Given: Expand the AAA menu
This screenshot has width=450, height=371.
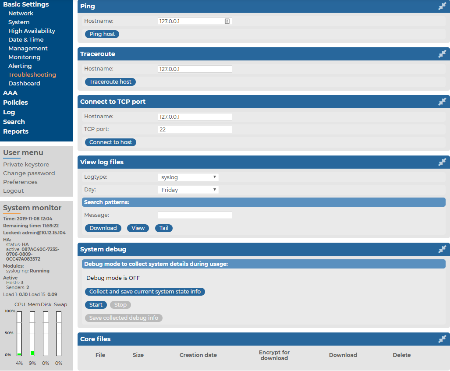Looking at the screenshot, I should [x=10, y=93].
